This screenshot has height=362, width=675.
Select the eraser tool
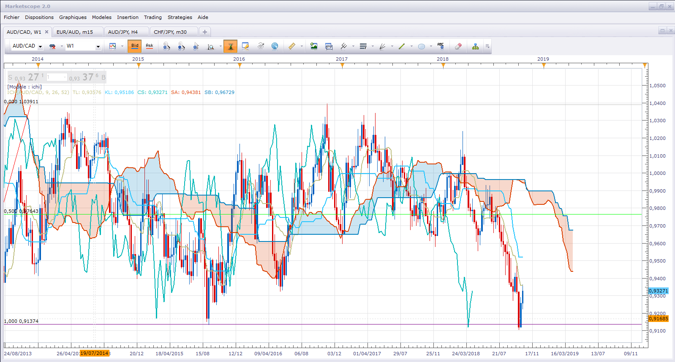point(458,46)
